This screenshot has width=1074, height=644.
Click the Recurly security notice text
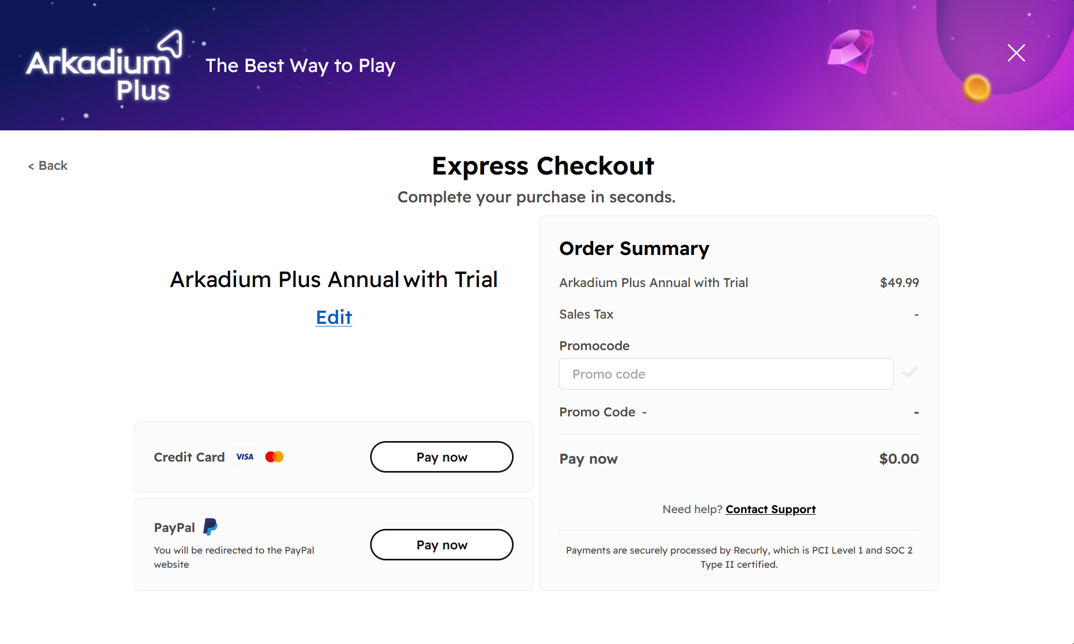(x=739, y=557)
